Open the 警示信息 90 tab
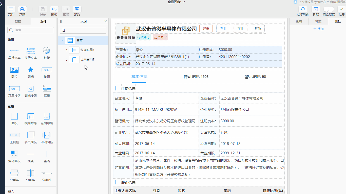346x194 pixels. click(x=255, y=77)
